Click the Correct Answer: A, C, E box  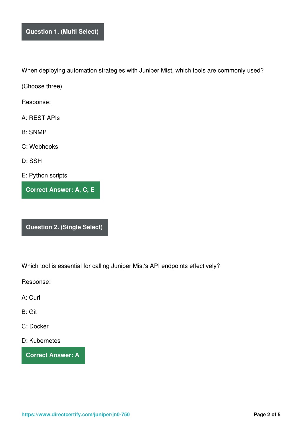tap(61, 190)
